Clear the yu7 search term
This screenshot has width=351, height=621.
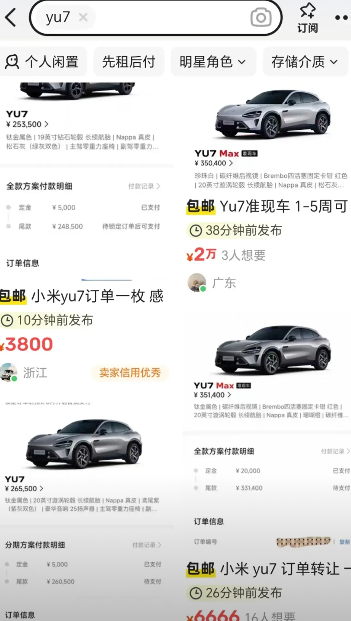[83, 18]
